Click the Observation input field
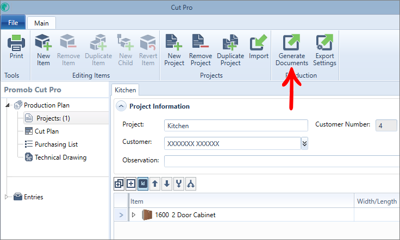 [282, 161]
